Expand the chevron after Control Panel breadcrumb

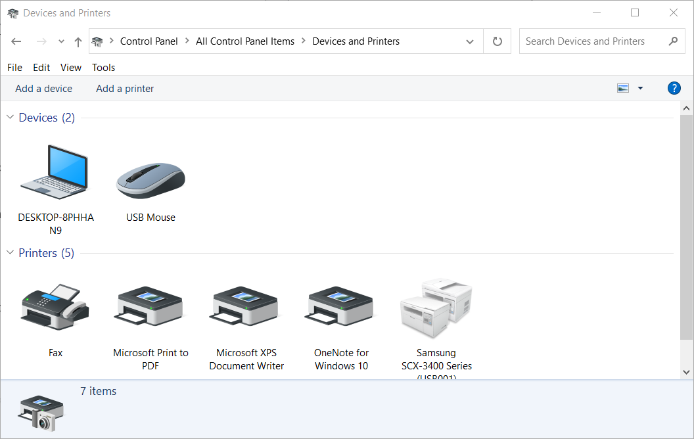[x=187, y=41]
